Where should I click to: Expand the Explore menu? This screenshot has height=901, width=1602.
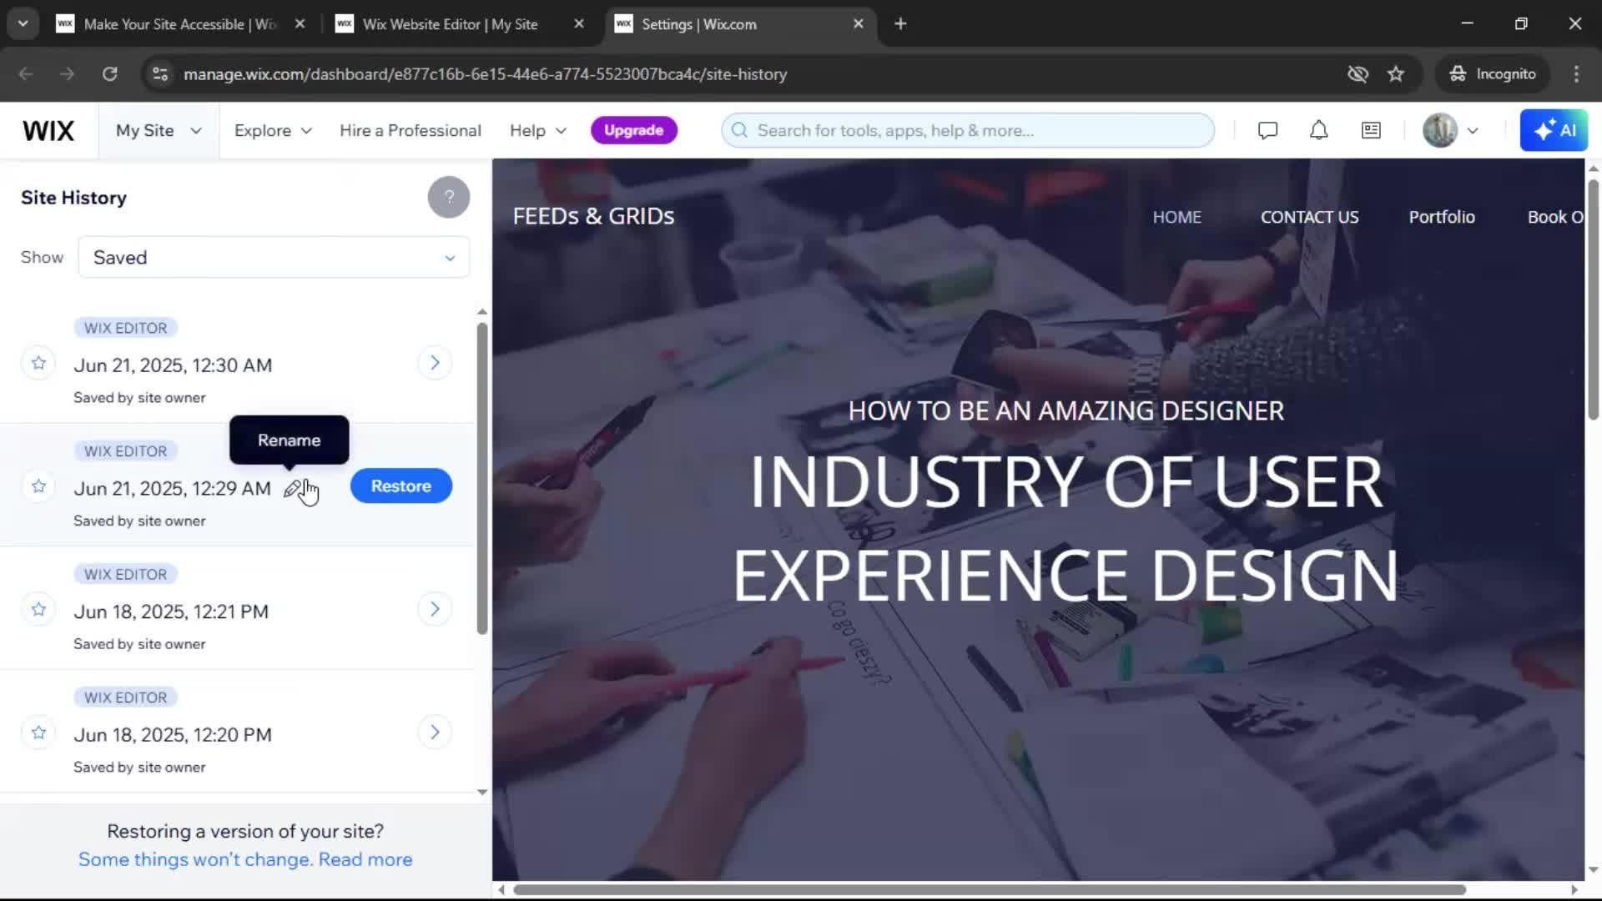273,131
